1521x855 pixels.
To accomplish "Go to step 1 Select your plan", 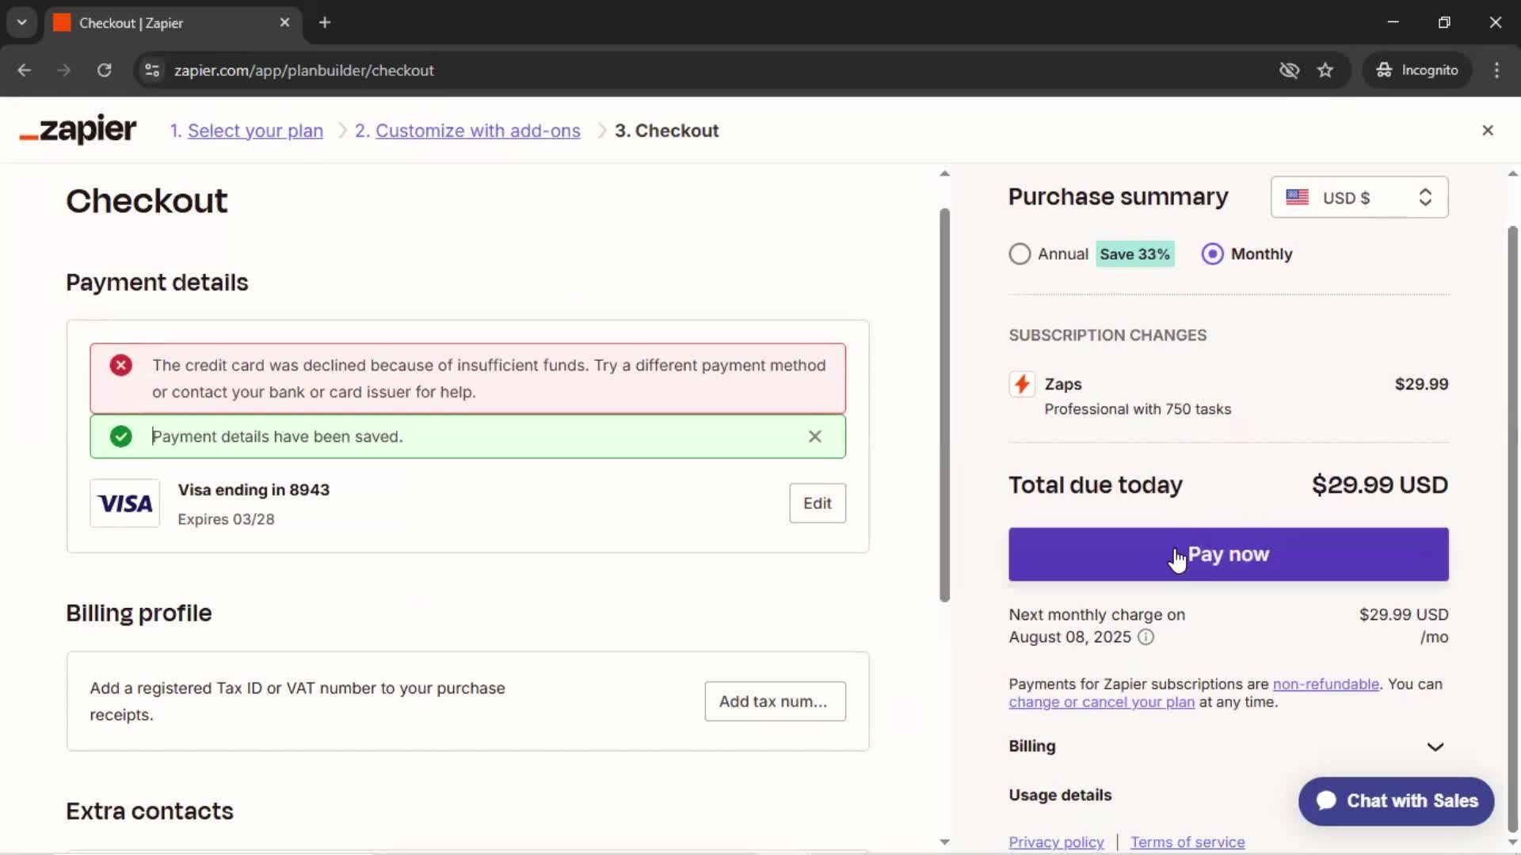I will [x=255, y=131].
